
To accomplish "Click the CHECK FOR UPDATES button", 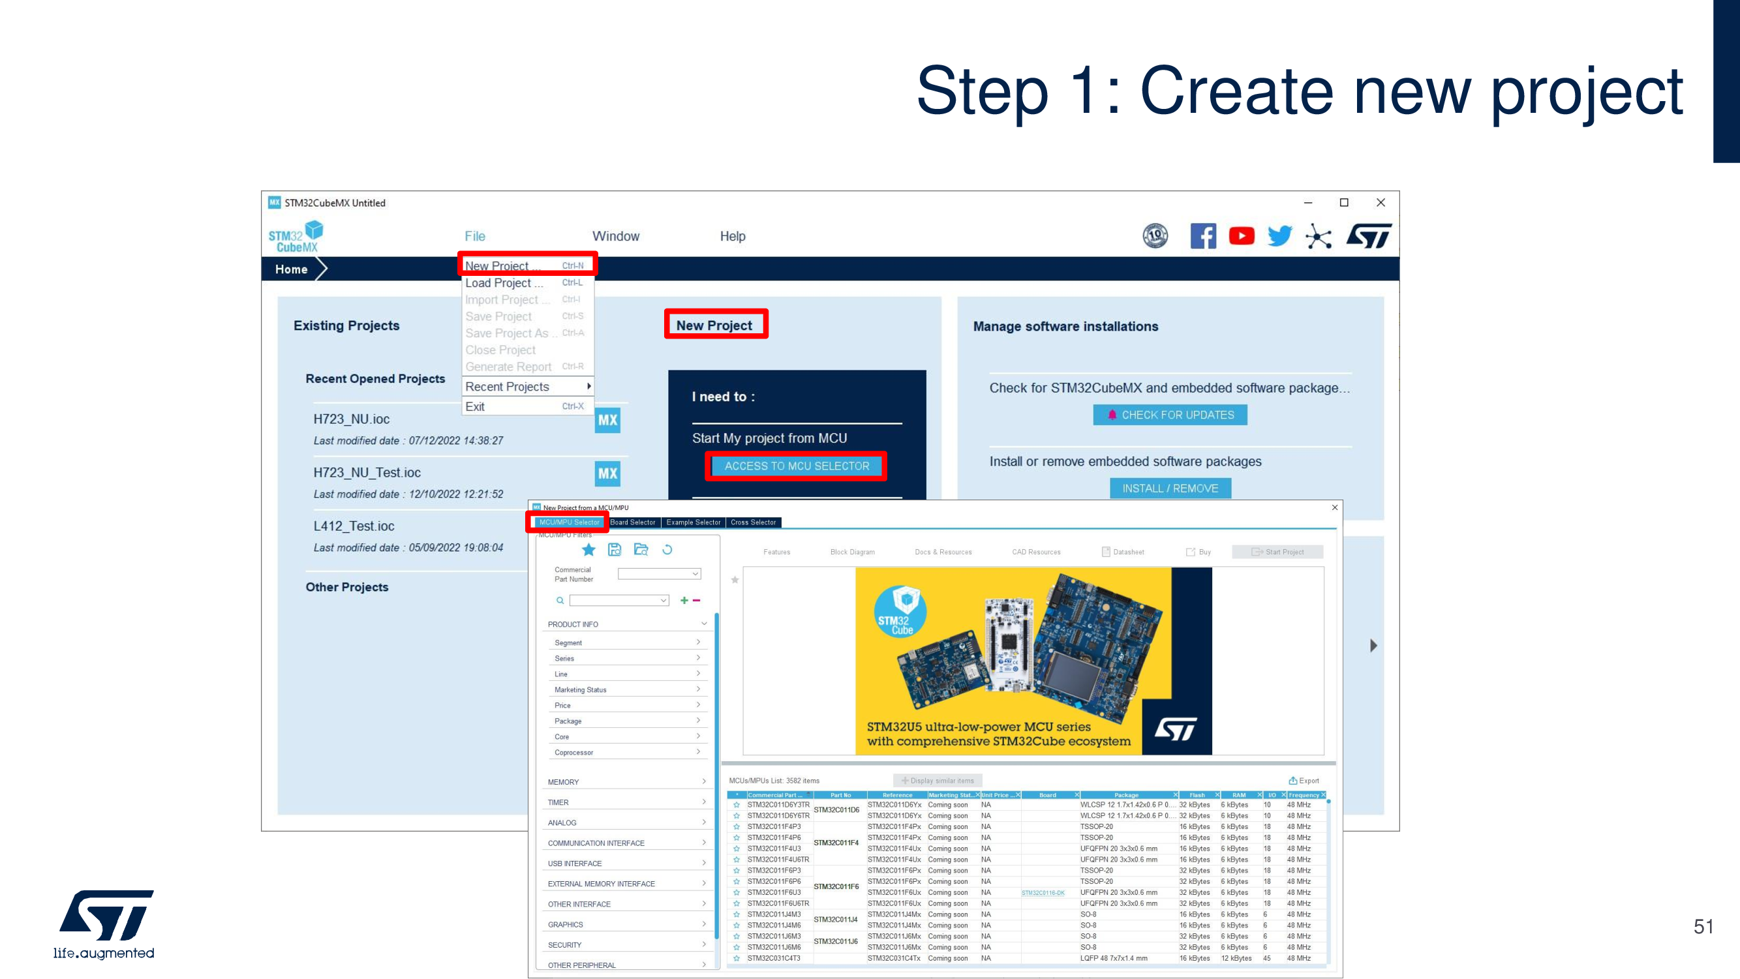I will pyautogui.click(x=1170, y=415).
